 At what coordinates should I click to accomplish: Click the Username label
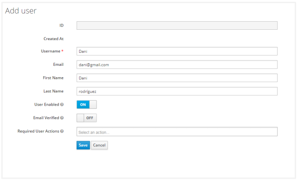click(x=51, y=51)
